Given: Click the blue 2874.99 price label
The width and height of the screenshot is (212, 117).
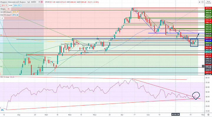Looking at the screenshot, I should 208,41.
